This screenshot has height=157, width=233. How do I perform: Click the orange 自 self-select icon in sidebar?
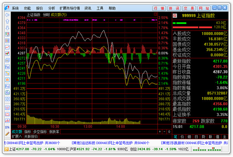(7, 80)
